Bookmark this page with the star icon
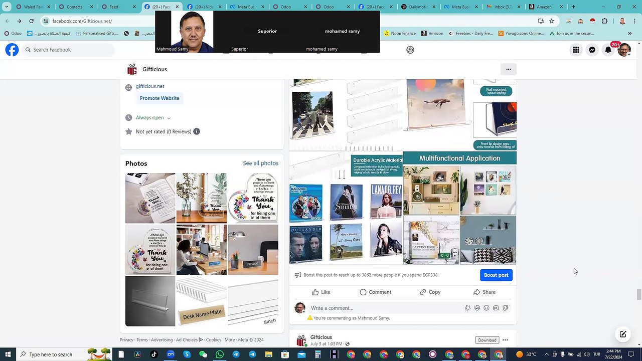This screenshot has height=361, width=642. [552, 21]
